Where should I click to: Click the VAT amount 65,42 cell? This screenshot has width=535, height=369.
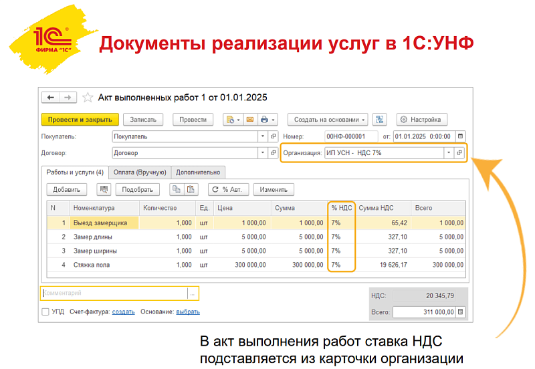tap(383, 223)
